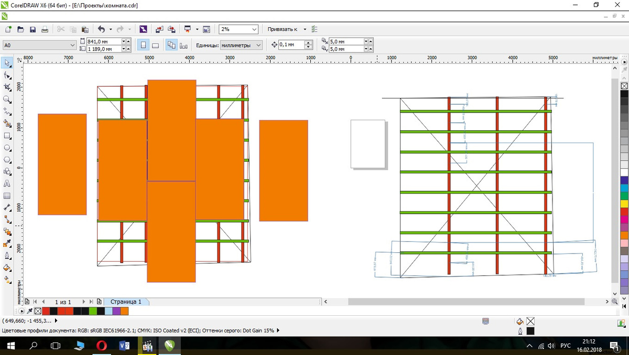This screenshot has height=355, width=629.
Task: Open the Options dialog icon after Snap to
Action: click(x=314, y=29)
